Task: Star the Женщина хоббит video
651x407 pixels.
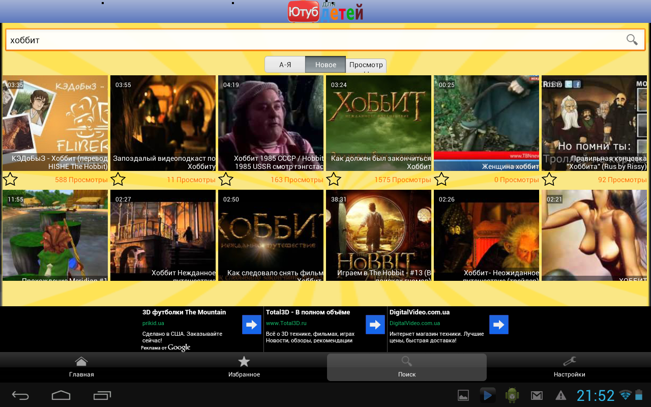Action: pyautogui.click(x=441, y=179)
